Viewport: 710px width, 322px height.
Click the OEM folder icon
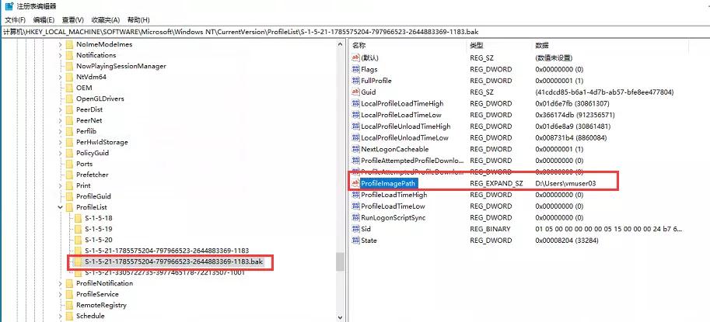tap(69, 88)
